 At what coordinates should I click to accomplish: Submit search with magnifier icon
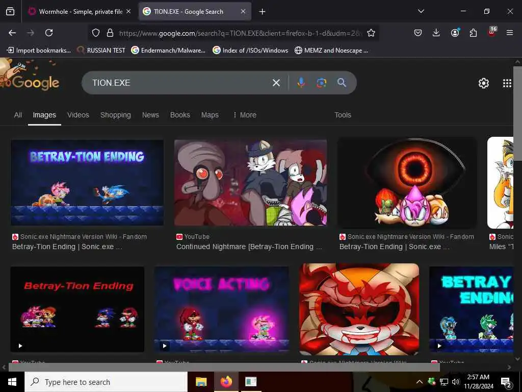(x=342, y=83)
